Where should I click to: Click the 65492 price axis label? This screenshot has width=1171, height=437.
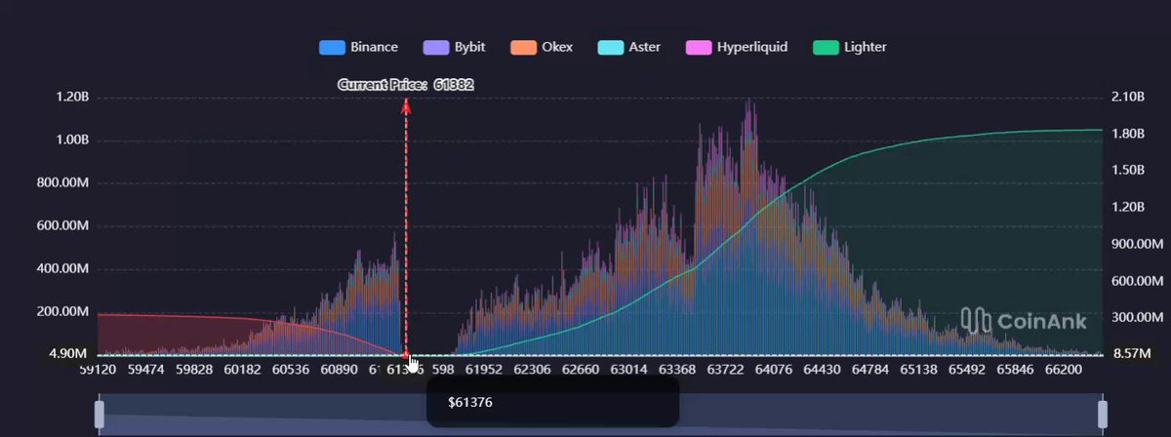click(966, 371)
